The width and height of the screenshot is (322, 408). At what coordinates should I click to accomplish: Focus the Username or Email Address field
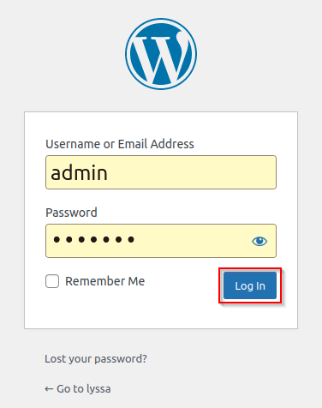[x=161, y=172]
